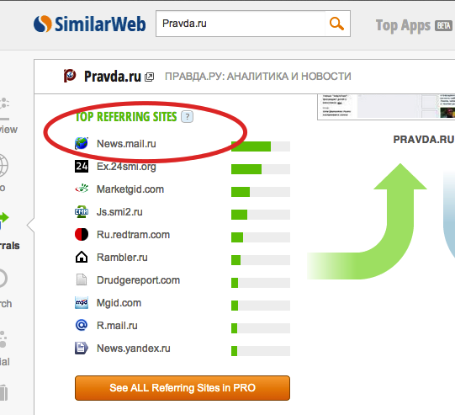The height and width of the screenshot is (415, 455).
Task: Click the News.mail.ru globe favicon
Action: tap(82, 143)
